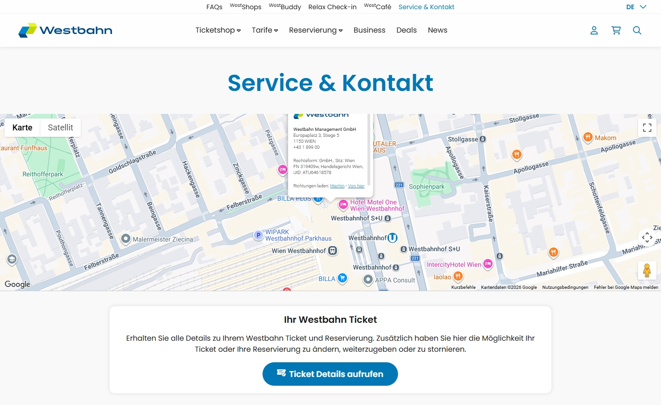Expand the Ticketshop menu
This screenshot has width=661, height=405.
coord(218,30)
